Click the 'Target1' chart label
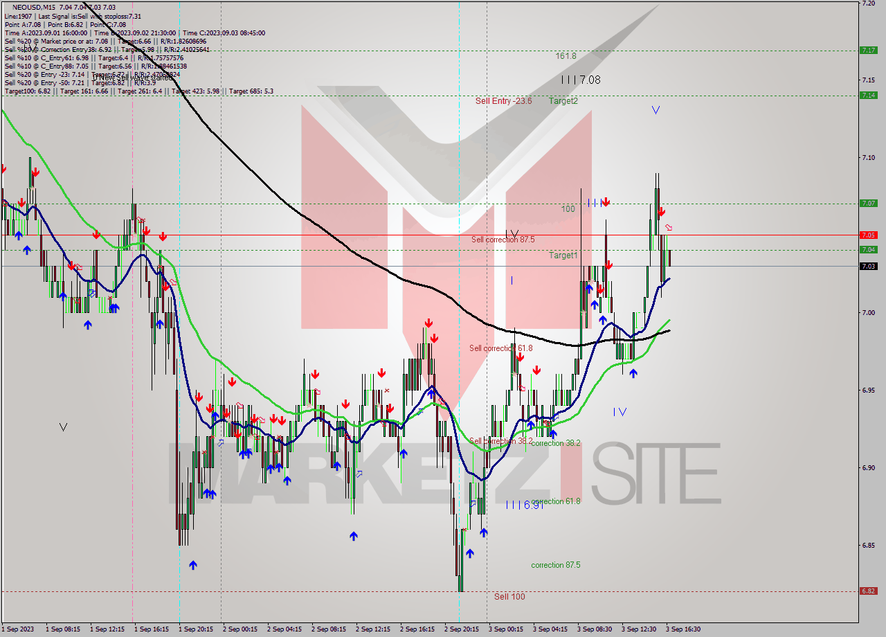This screenshot has height=637, width=886. [x=563, y=255]
